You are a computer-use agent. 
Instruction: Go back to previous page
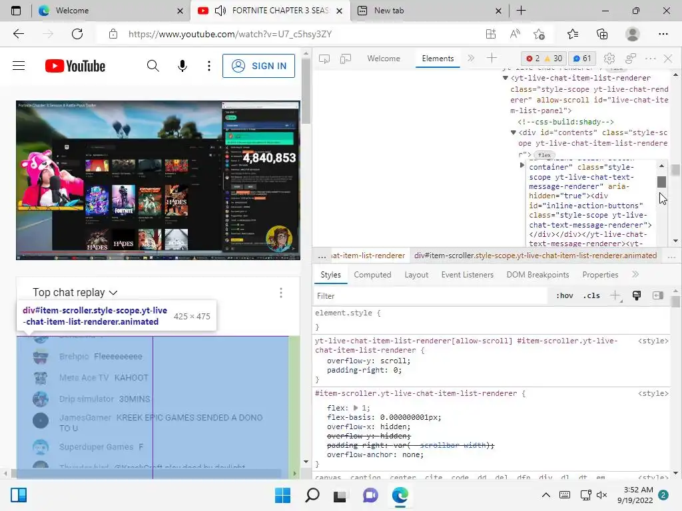(x=18, y=34)
